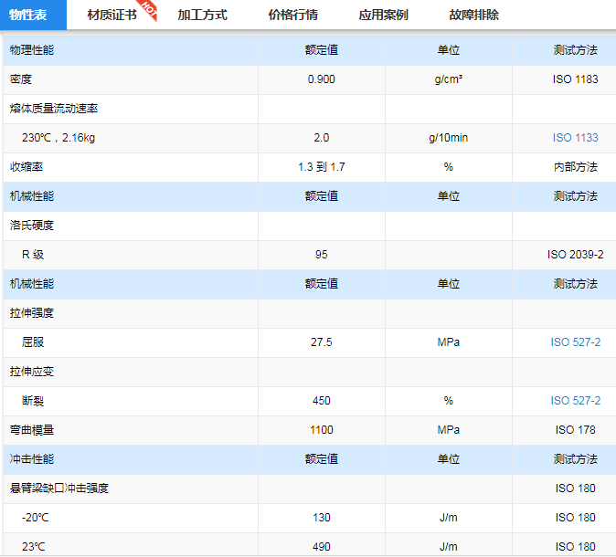Switch to the 故障排除 tab
Screen dimensions: 616x557
tap(473, 16)
